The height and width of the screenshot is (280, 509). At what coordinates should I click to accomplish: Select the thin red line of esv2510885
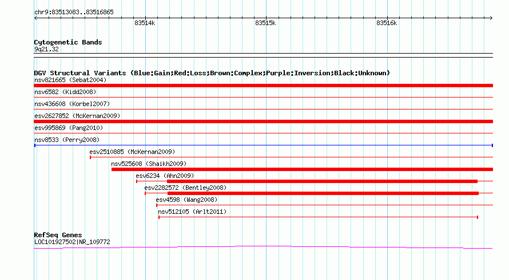pyautogui.click(x=292, y=157)
